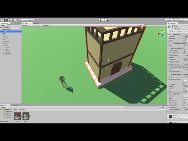Switch to the Game tab
Image resolution: width=188 pixels, height=141 pixels.
[x=37, y=23]
